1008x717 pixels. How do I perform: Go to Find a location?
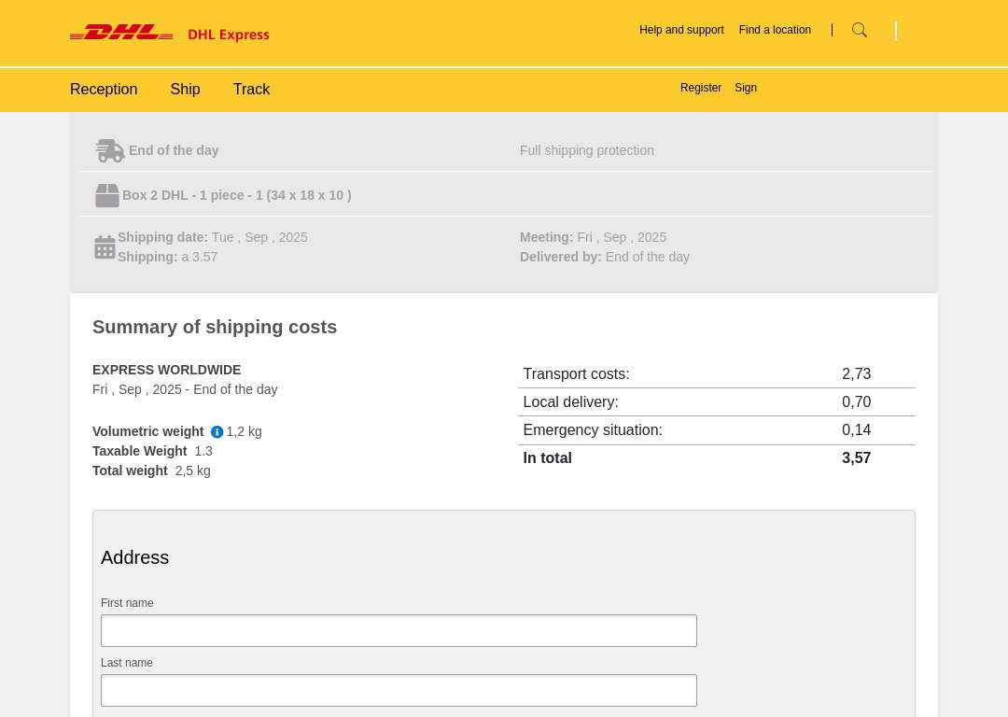tap(775, 30)
